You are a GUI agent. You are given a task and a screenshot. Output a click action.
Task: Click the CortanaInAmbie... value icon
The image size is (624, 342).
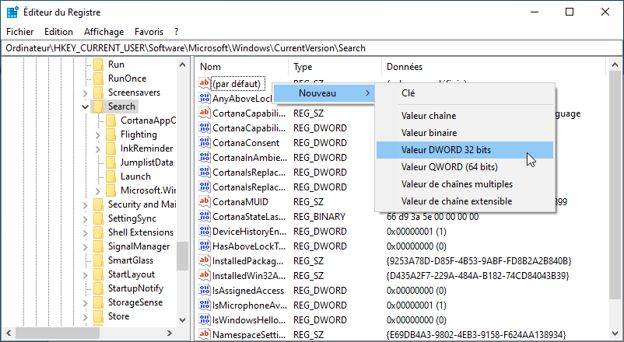[204, 157]
